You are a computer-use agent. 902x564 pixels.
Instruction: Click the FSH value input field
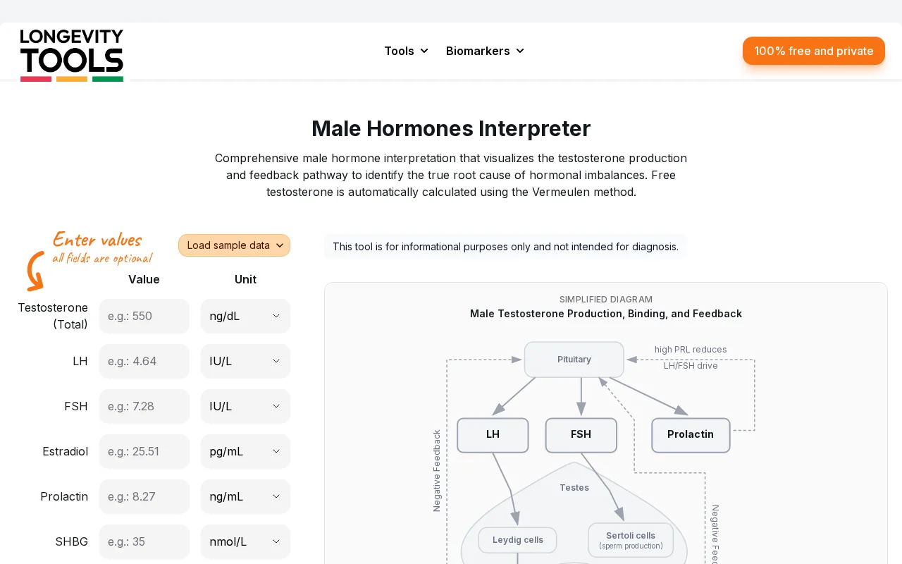click(144, 406)
